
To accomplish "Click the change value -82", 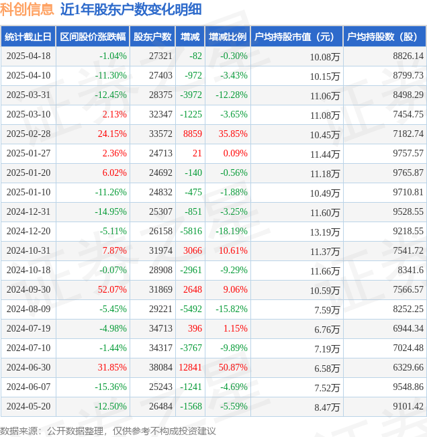I will (x=195, y=56).
